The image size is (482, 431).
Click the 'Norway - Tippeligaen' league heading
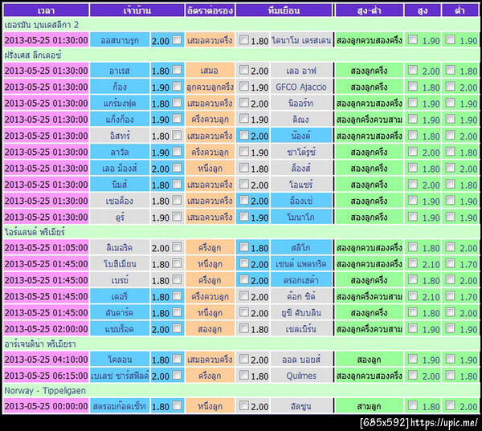45,391
